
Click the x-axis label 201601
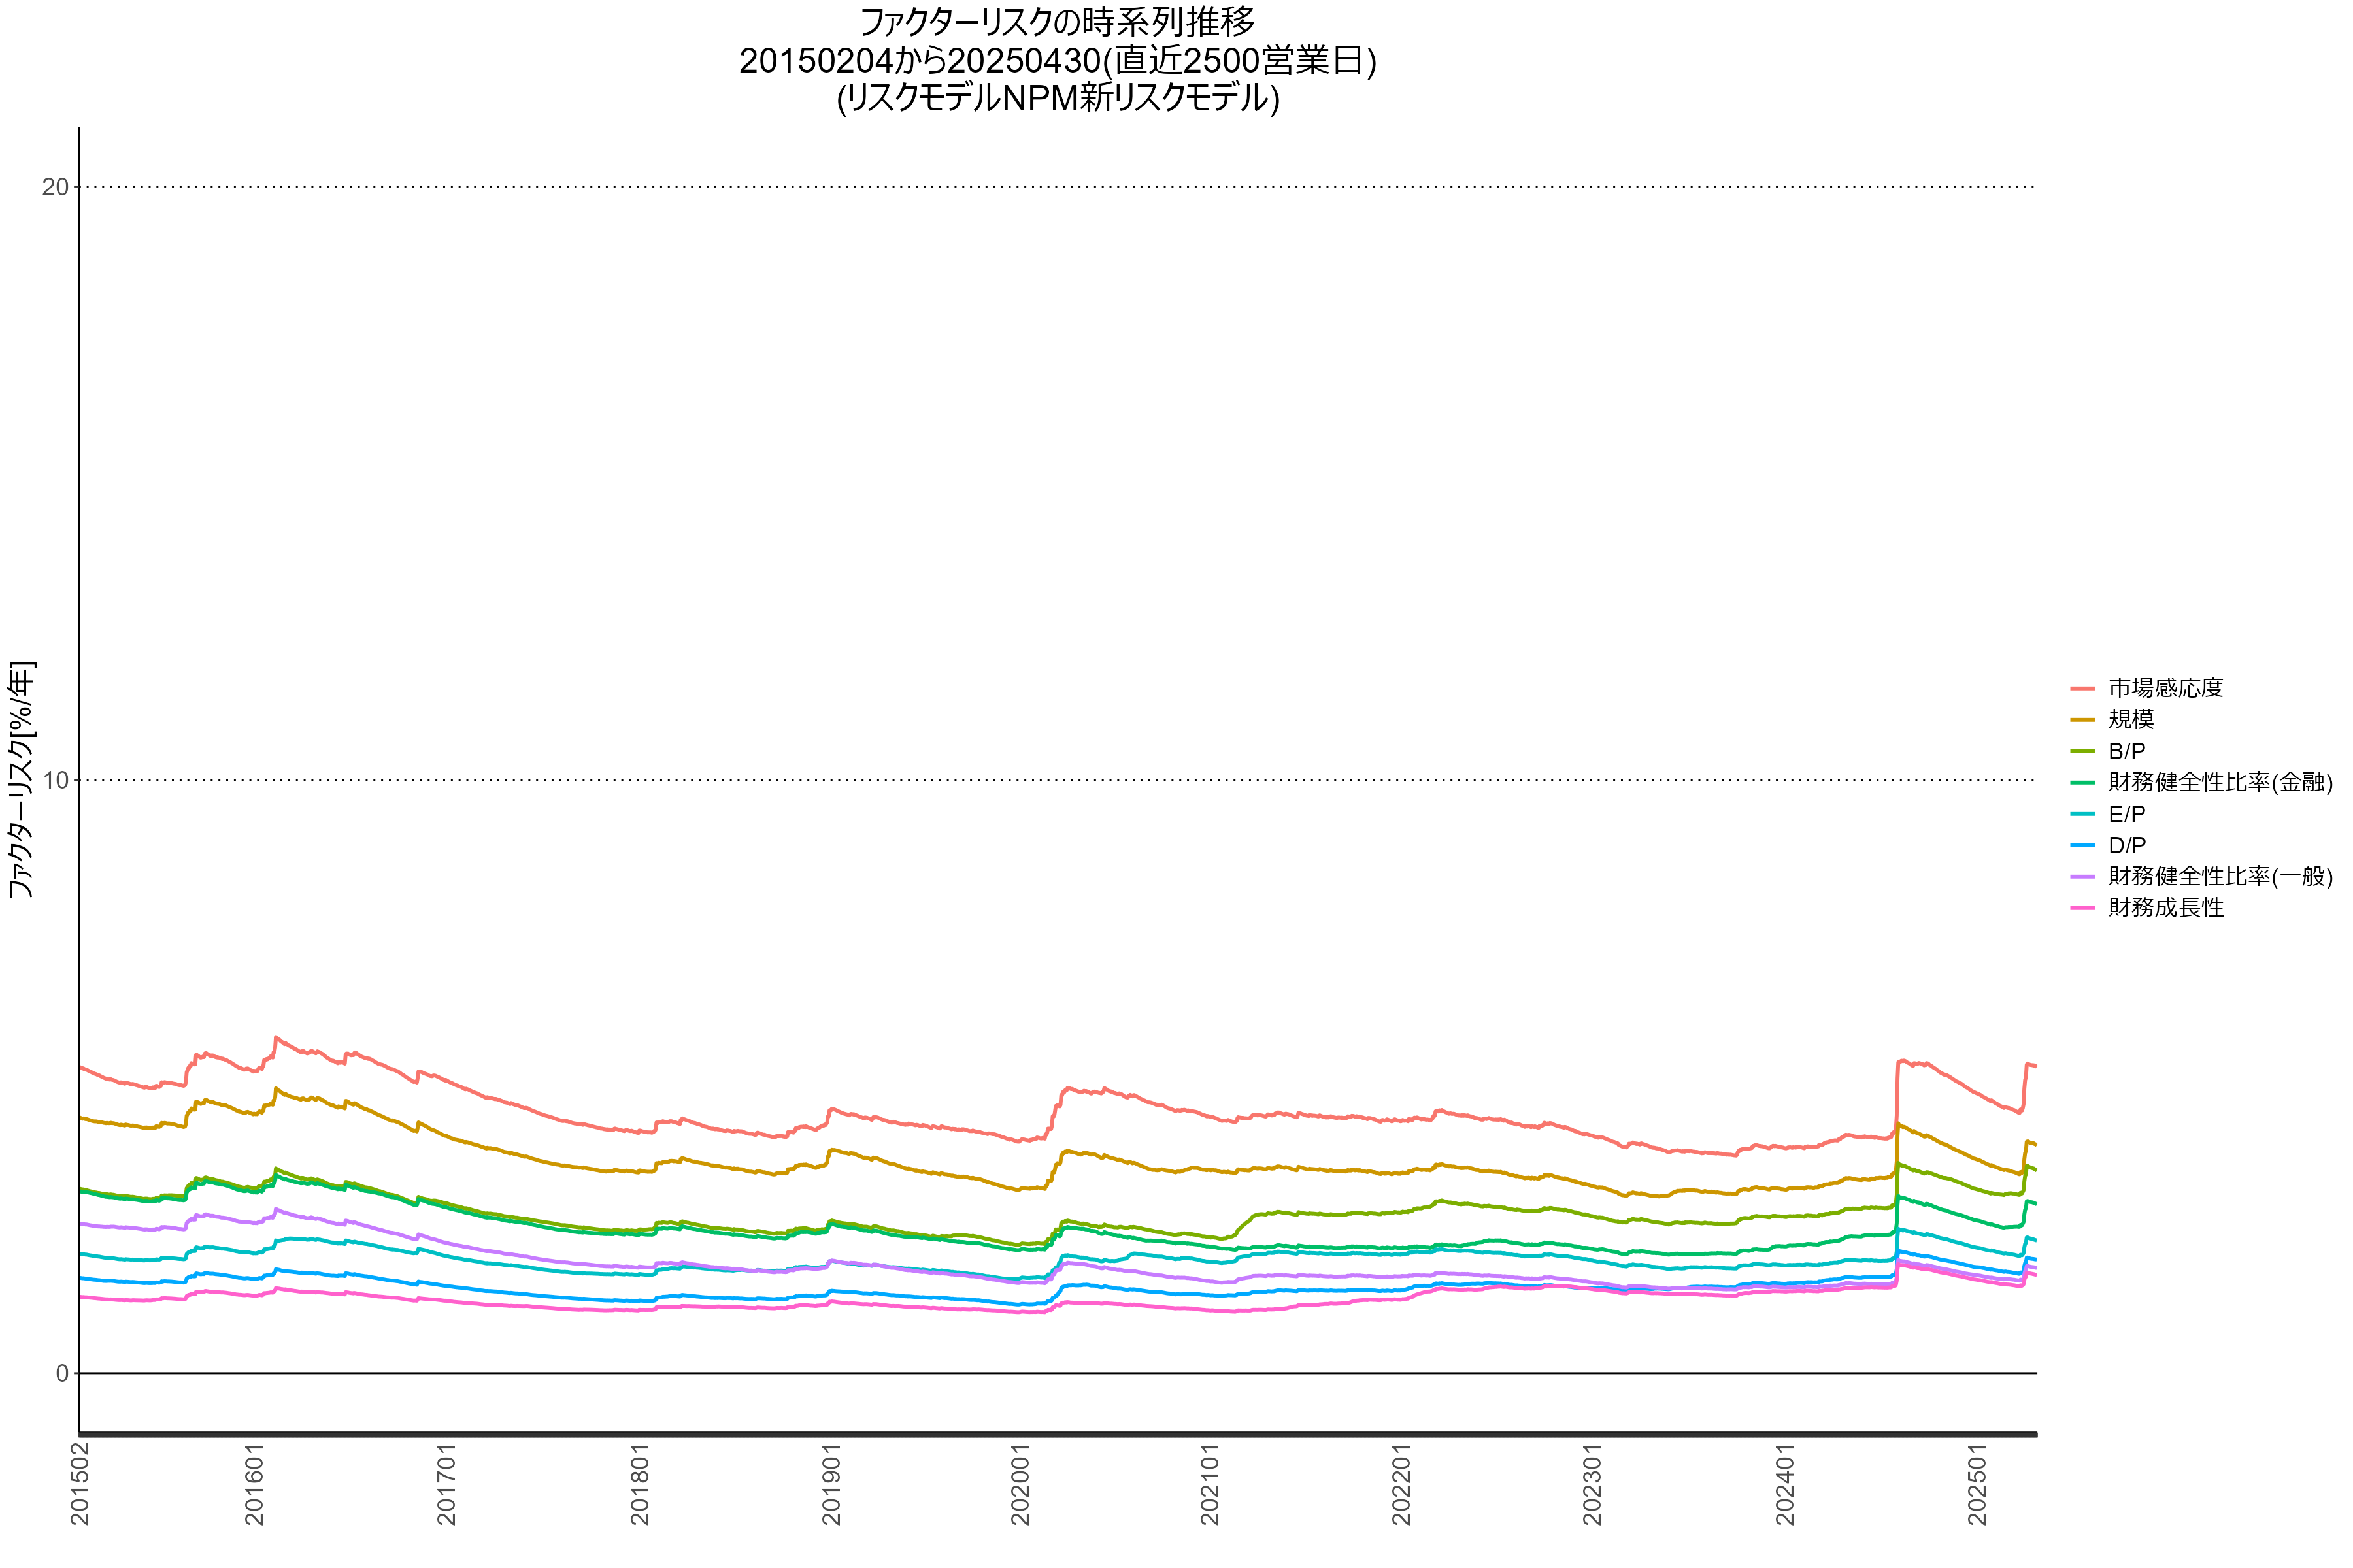coord(255,1484)
